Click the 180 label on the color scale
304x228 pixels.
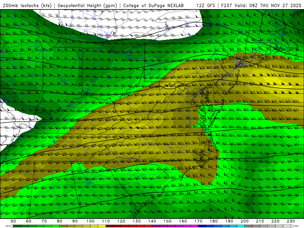pyautogui.click(x=214, y=221)
